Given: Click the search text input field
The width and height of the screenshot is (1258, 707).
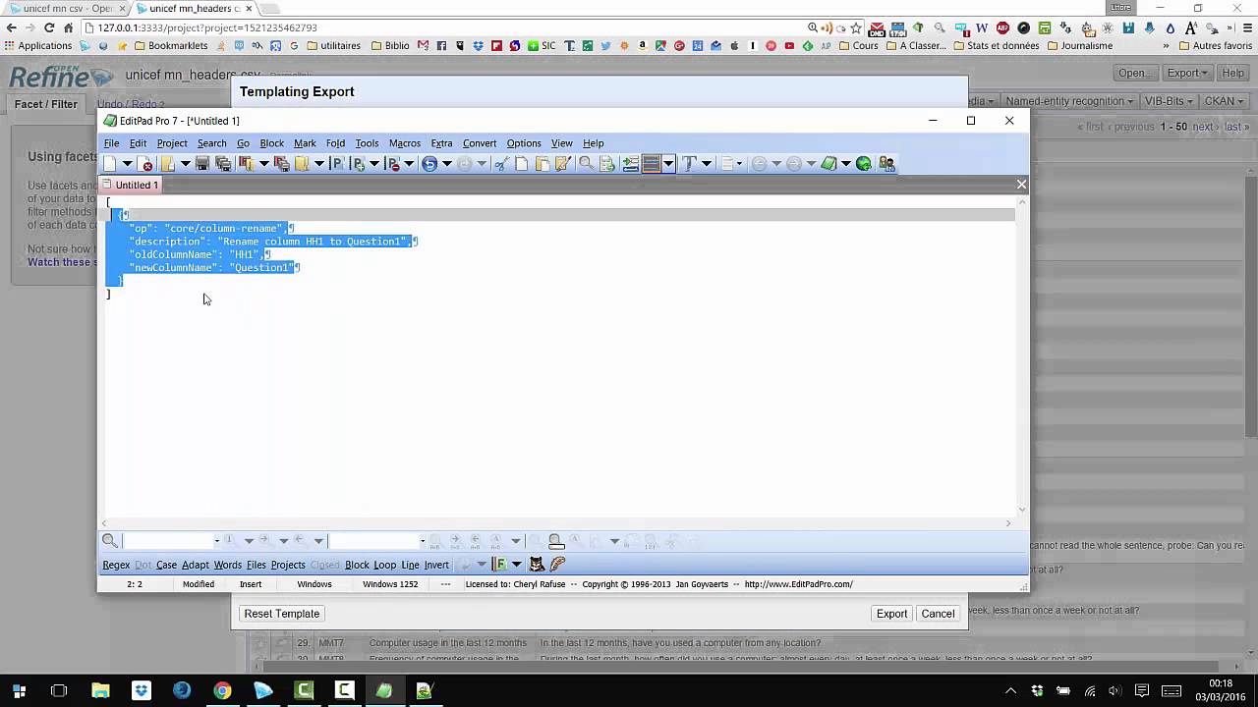Looking at the screenshot, I should [x=167, y=540].
